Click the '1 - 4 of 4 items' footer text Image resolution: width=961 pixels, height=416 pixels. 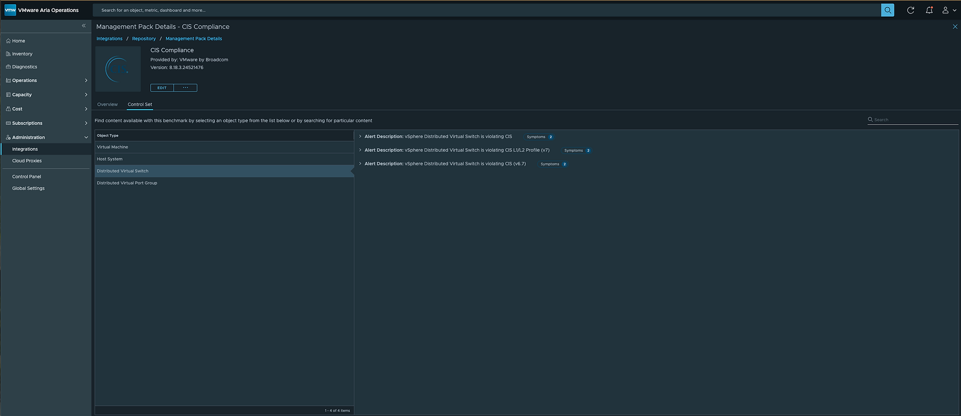coord(338,410)
